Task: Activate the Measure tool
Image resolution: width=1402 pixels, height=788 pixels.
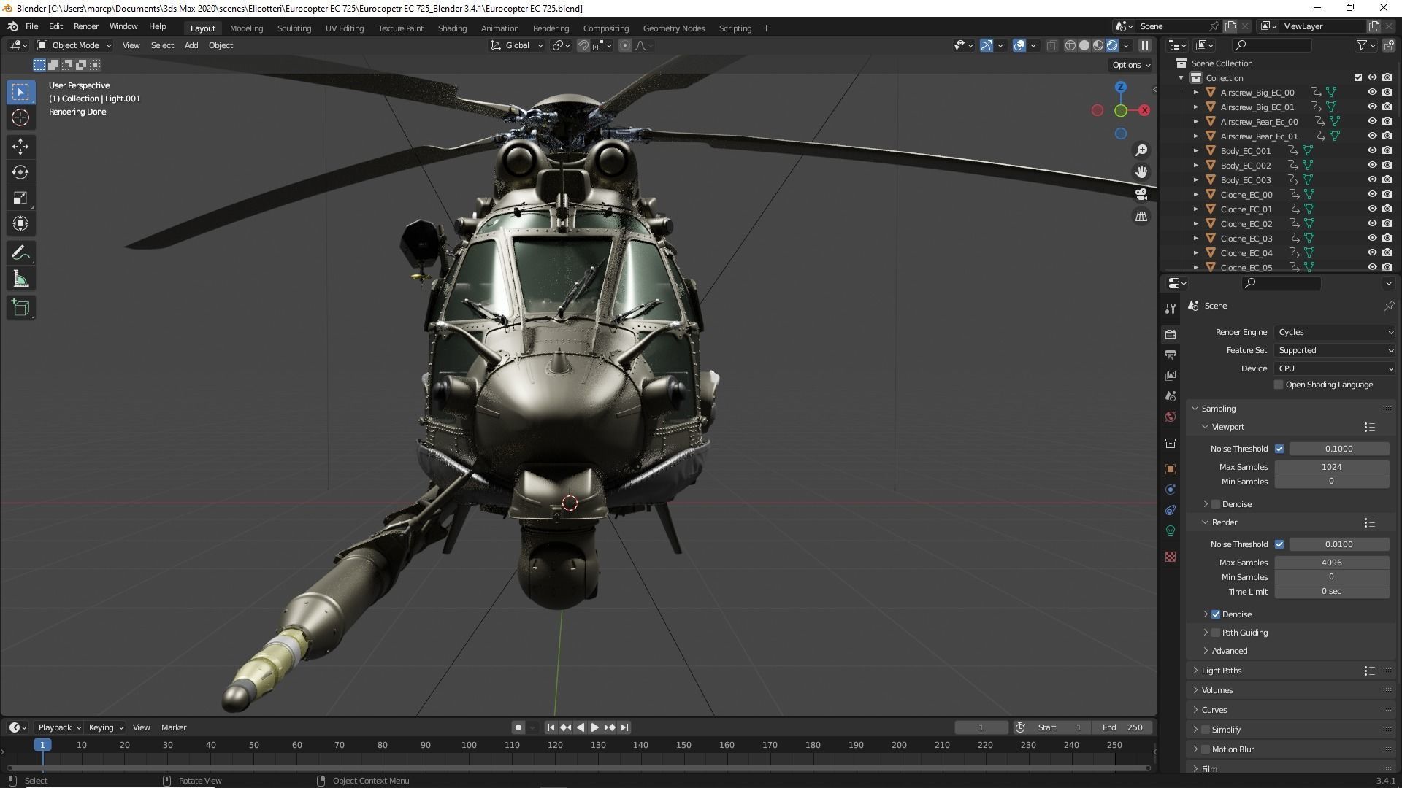Action: (20, 279)
